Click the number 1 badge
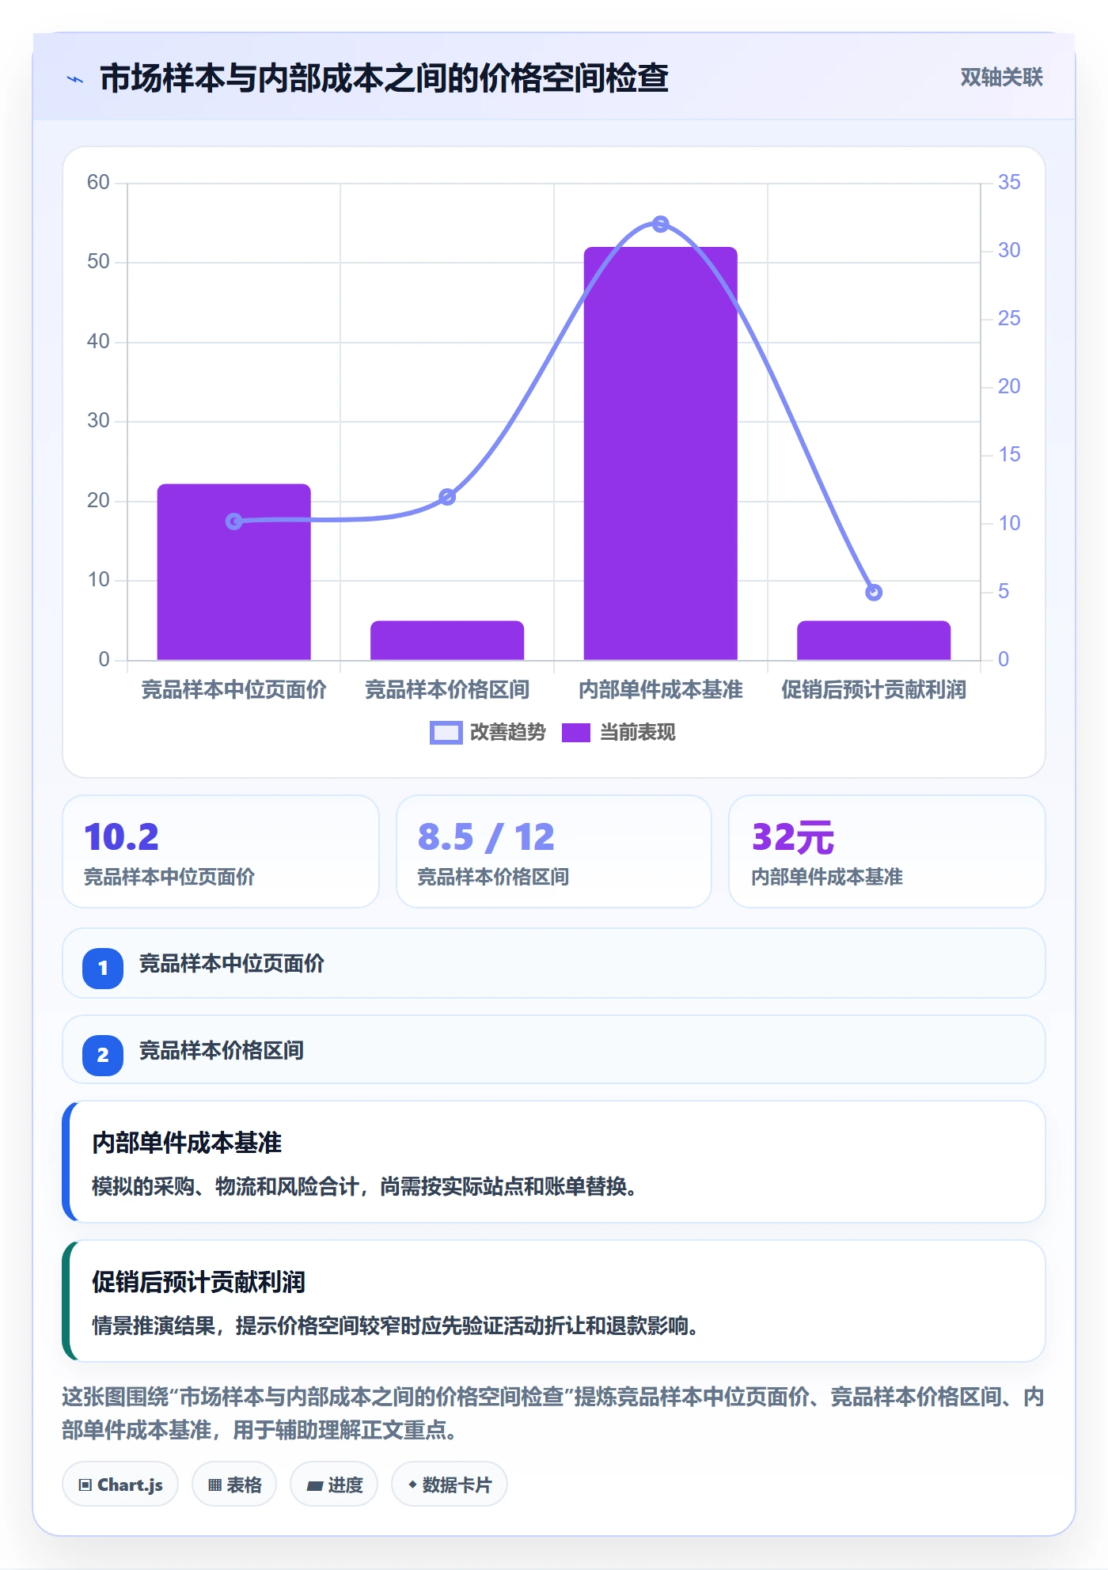Image resolution: width=1108 pixels, height=1570 pixels. (x=103, y=968)
